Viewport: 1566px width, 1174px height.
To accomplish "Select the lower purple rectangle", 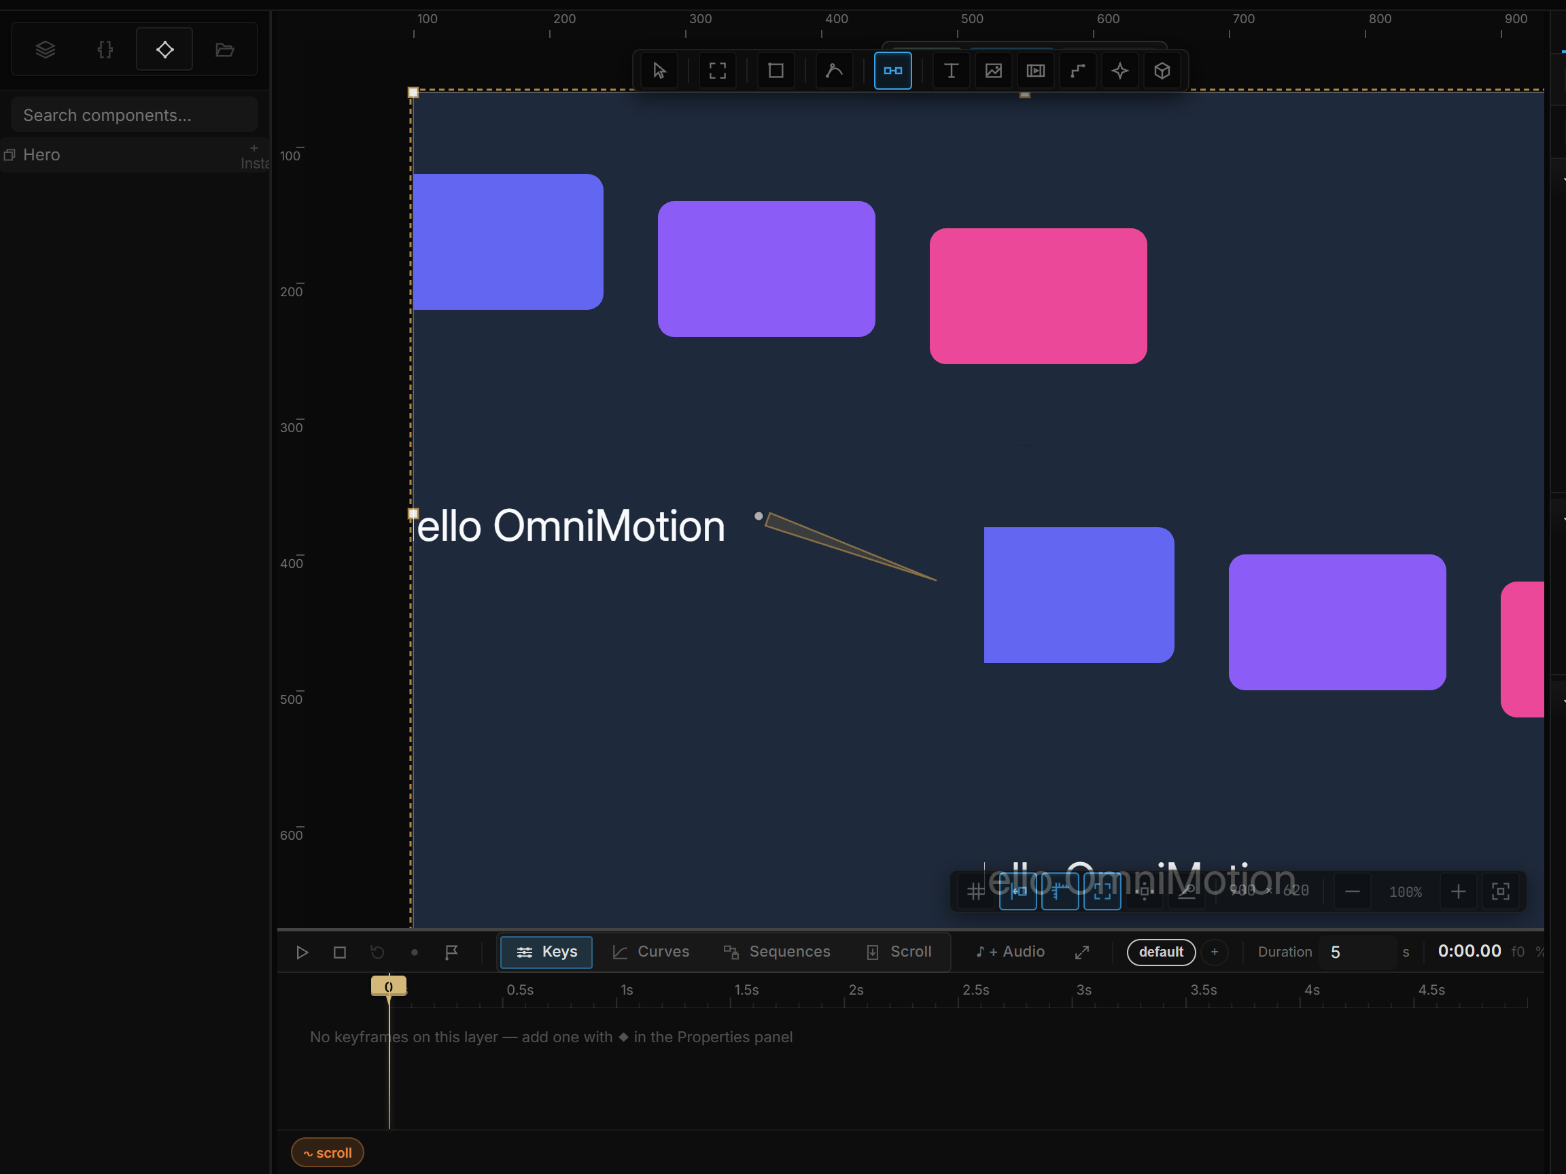I will [1338, 623].
